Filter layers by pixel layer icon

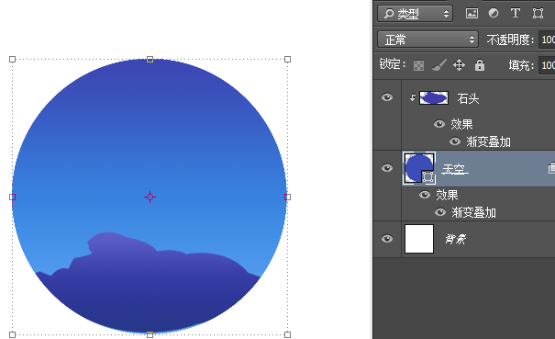pyautogui.click(x=472, y=14)
